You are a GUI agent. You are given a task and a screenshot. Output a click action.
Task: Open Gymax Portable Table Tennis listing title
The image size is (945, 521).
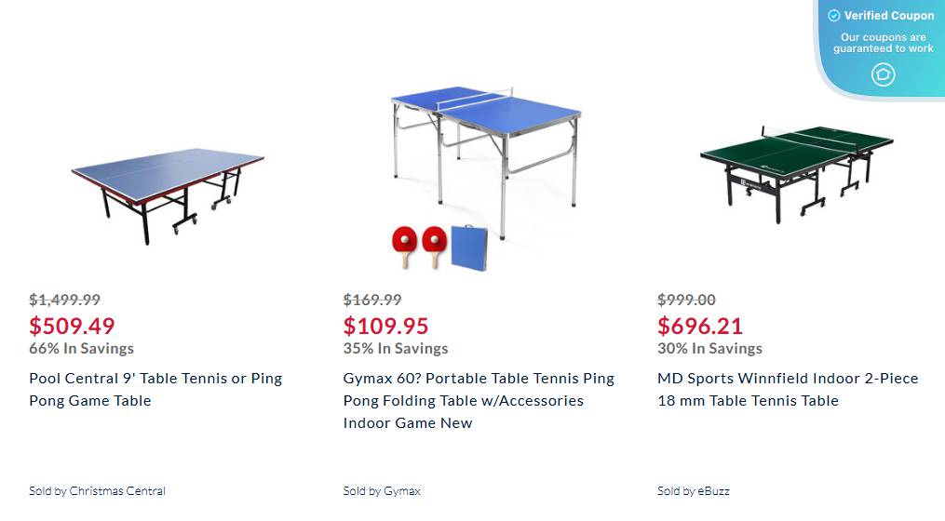pos(479,400)
